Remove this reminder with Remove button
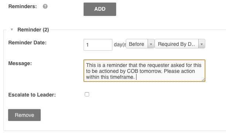226x135 pixels. [x=24, y=115]
